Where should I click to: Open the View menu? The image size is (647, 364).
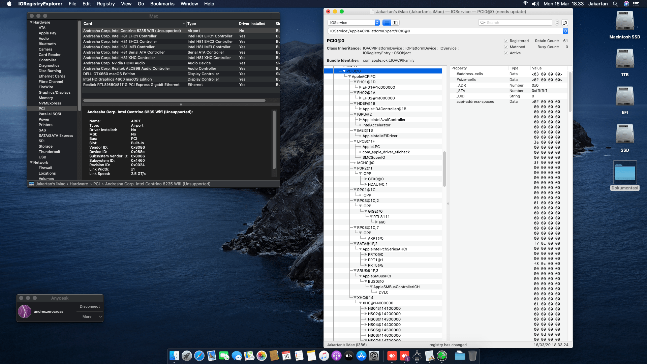tap(126, 4)
